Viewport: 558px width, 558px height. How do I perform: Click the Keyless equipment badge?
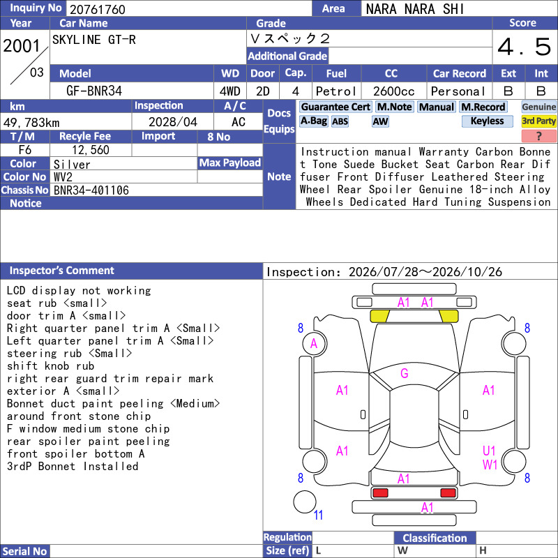[487, 121]
